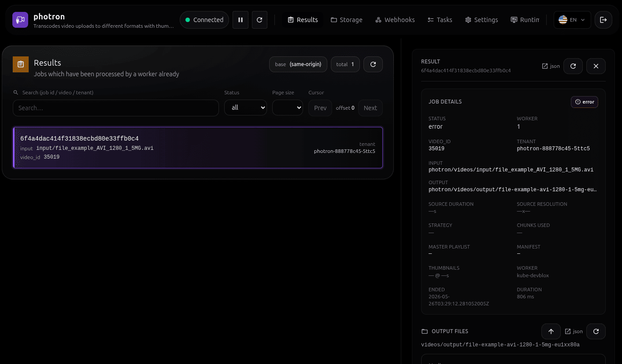The image size is (622, 364).
Task: Open the Page size dropdown
Action: pos(288,108)
